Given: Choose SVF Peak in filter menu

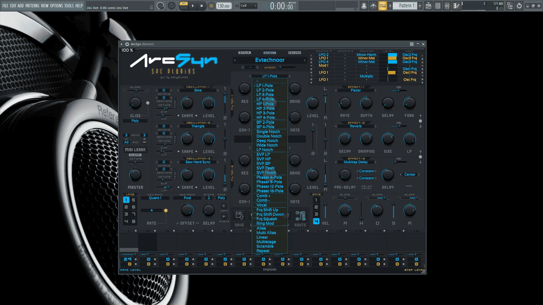Looking at the screenshot, I should pyautogui.click(x=270, y=168).
